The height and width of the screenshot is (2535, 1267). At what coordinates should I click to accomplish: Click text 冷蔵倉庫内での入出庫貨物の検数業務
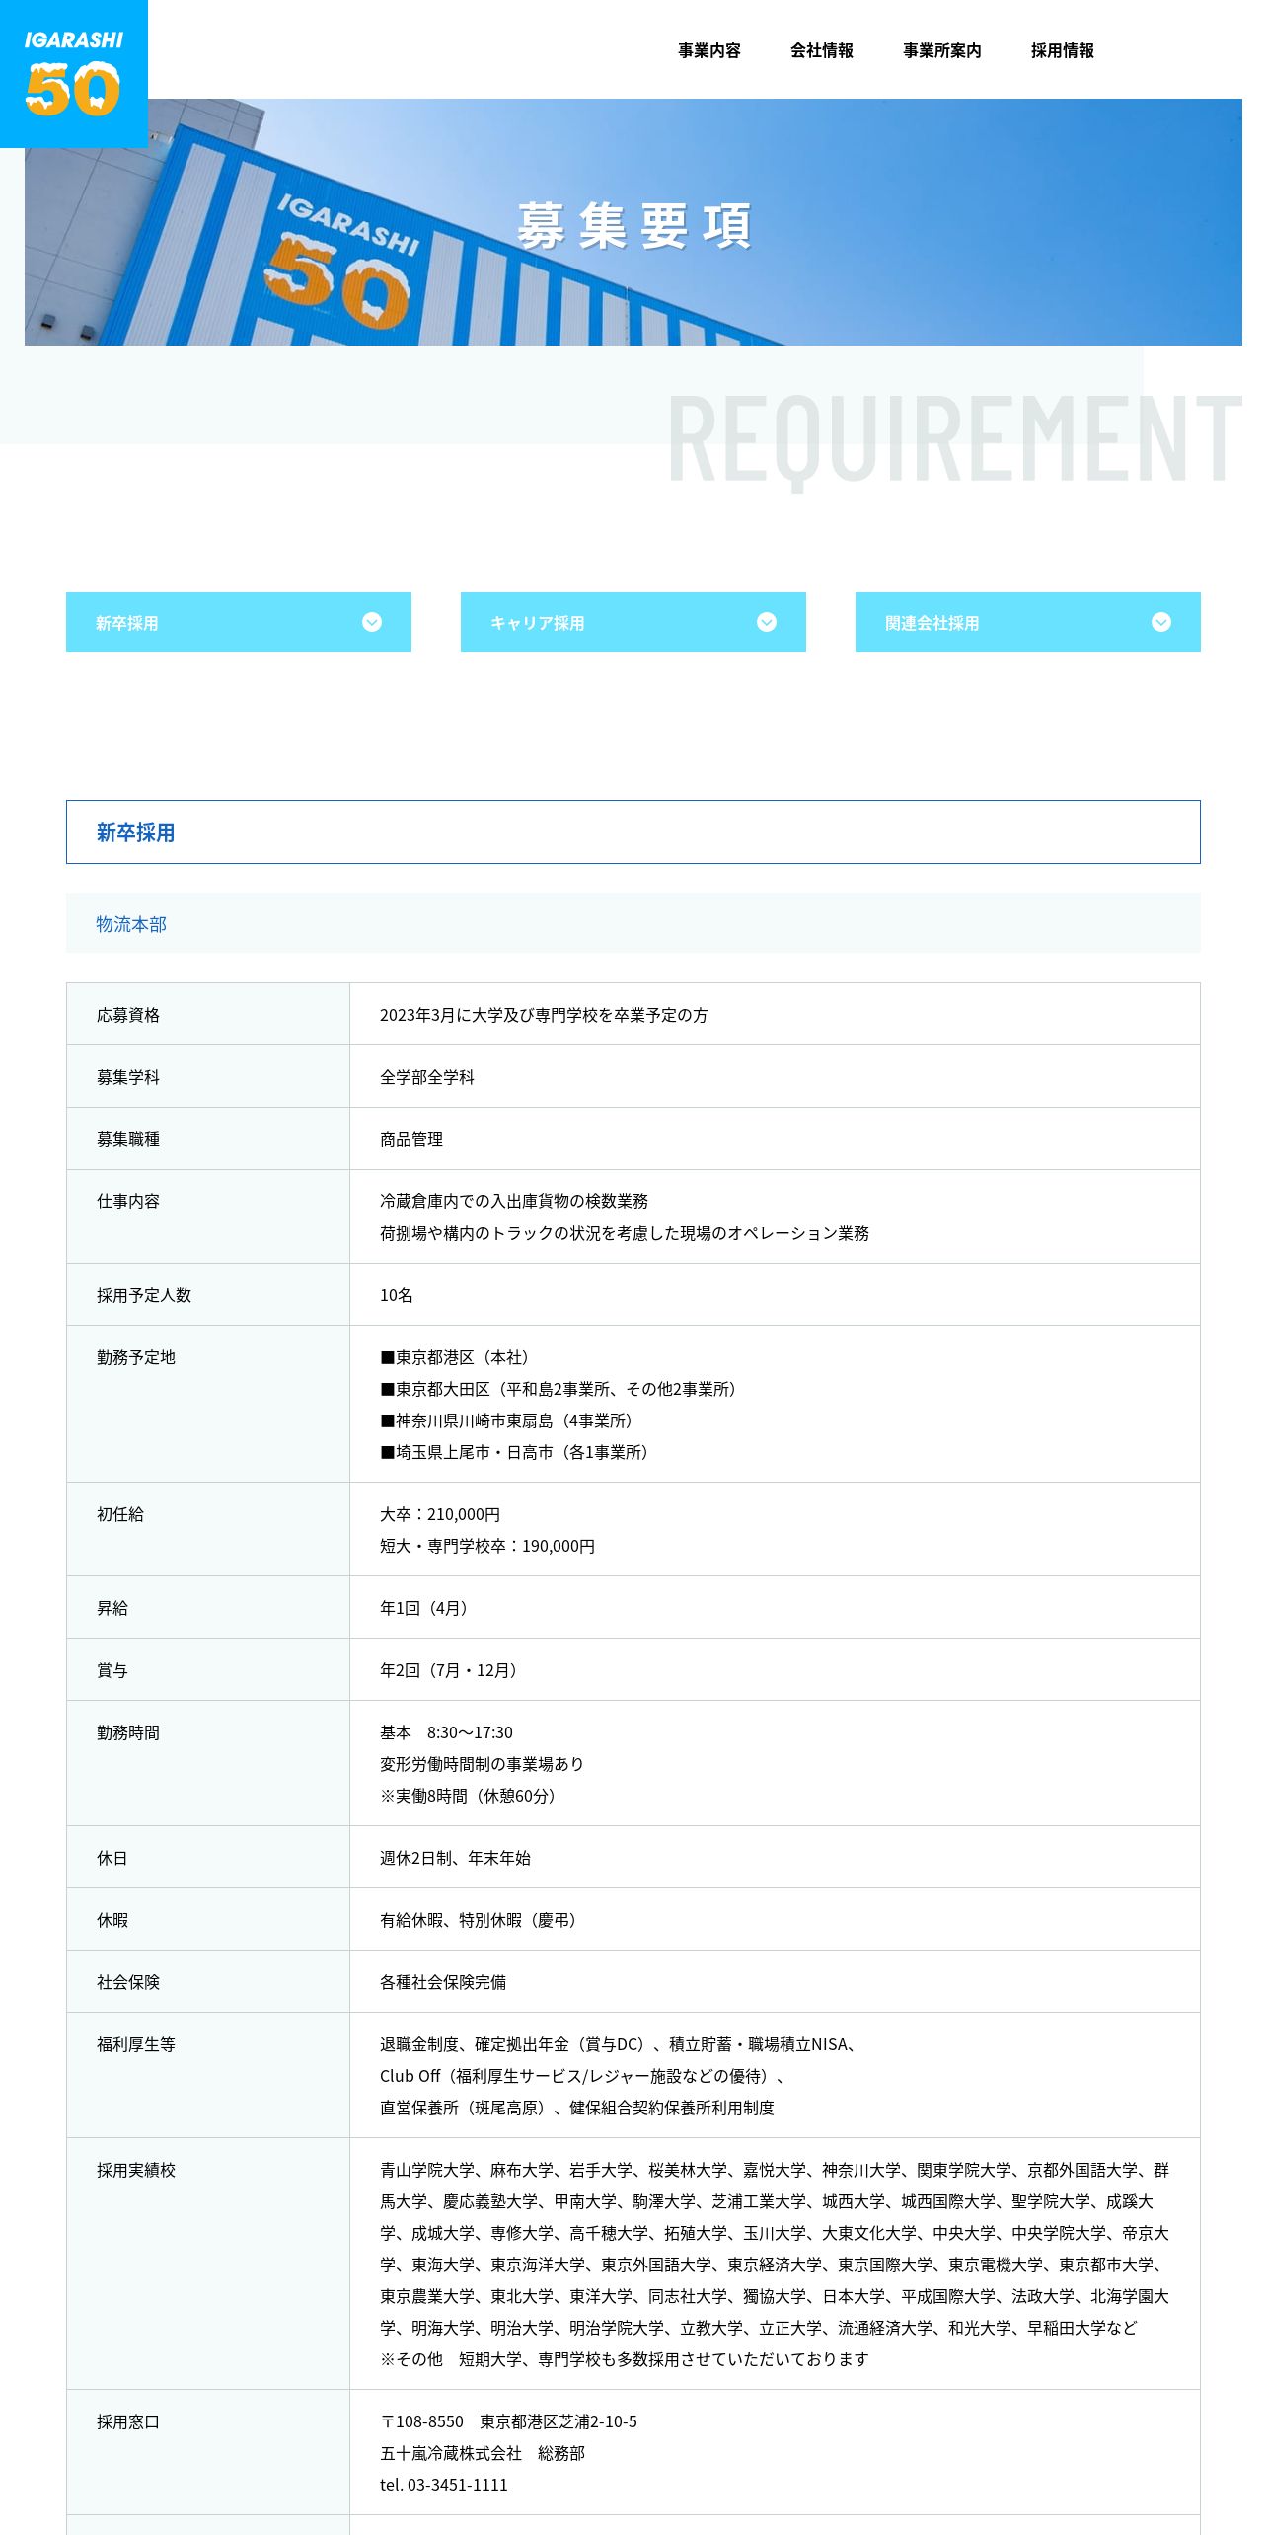click(x=514, y=1201)
